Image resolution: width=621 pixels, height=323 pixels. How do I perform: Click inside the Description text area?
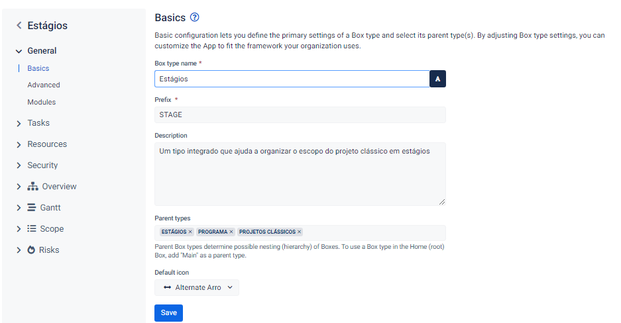300,174
